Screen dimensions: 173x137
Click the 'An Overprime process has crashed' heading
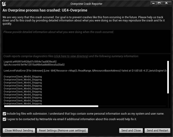45,10
